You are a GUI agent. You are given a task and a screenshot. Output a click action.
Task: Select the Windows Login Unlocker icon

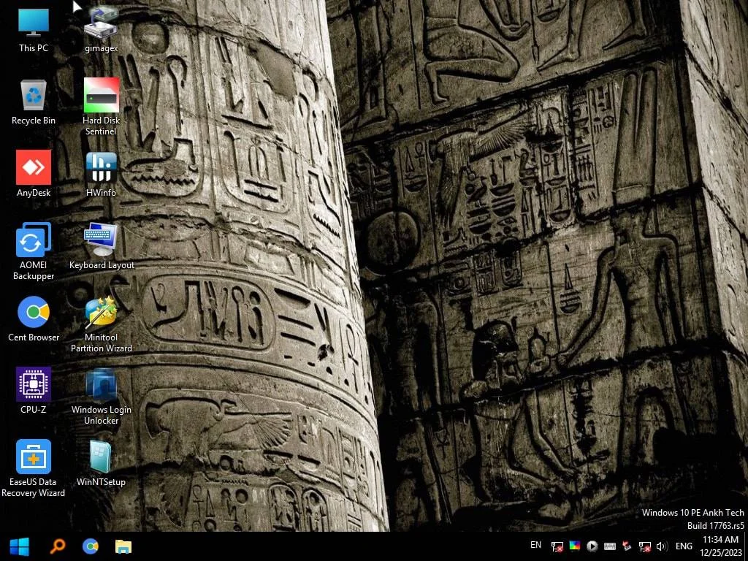(101, 396)
